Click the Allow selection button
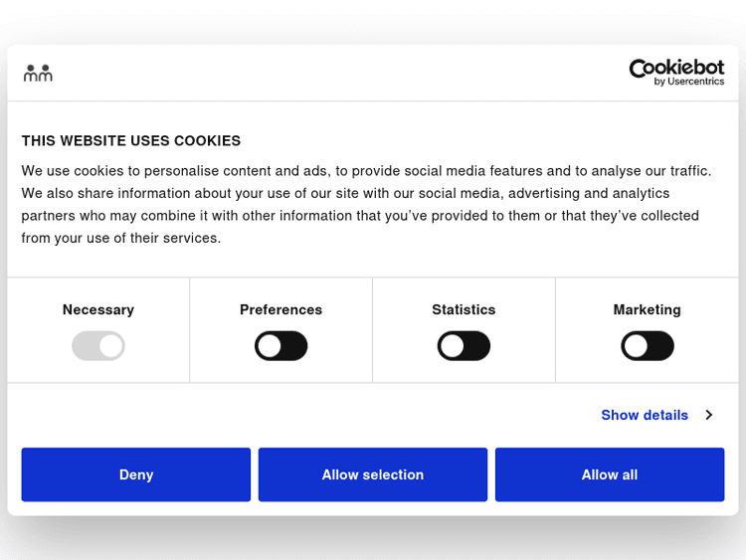This screenshot has width=746, height=560. tap(373, 474)
